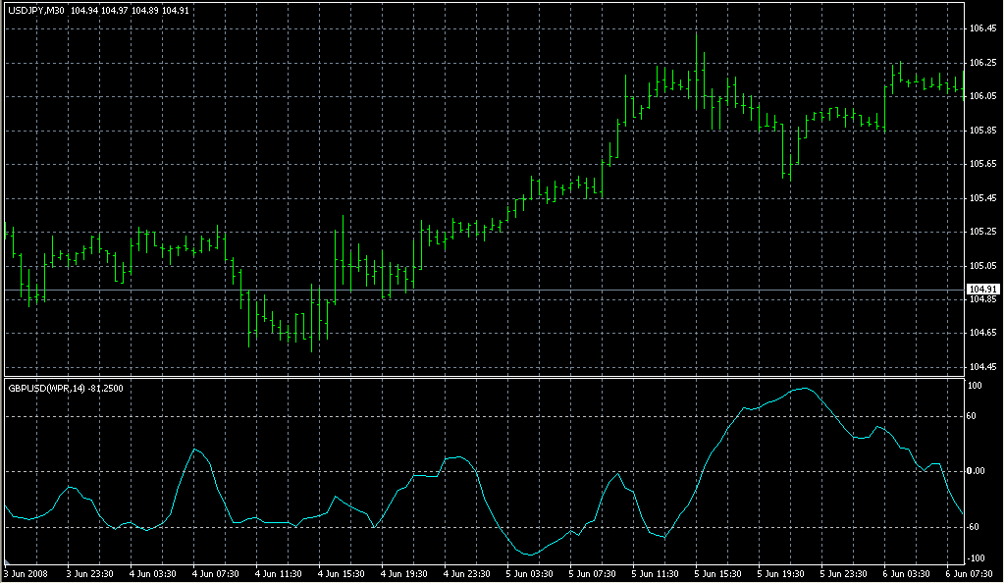Click the 4 Jun 19:30 time label
This screenshot has height=583, width=1005.
403,574
